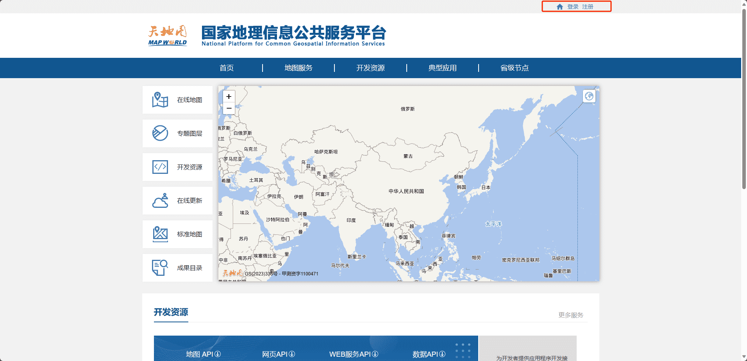Open the 开发资源 navigation menu item

[370, 68]
